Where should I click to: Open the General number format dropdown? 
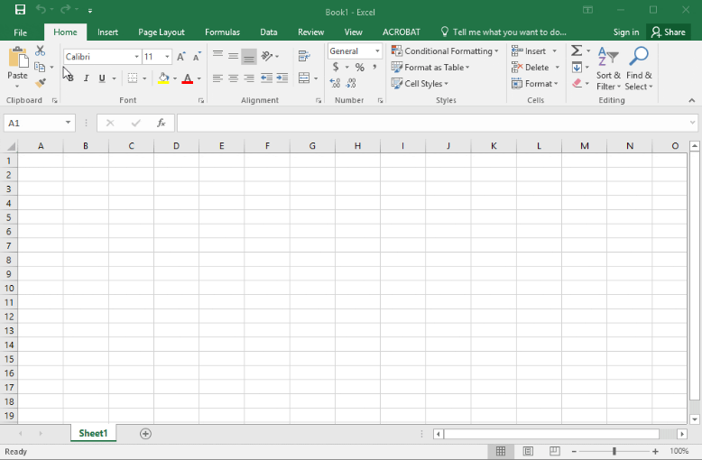377,51
